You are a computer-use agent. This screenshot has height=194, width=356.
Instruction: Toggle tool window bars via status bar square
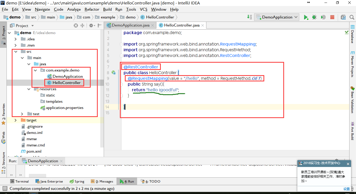[4, 189]
